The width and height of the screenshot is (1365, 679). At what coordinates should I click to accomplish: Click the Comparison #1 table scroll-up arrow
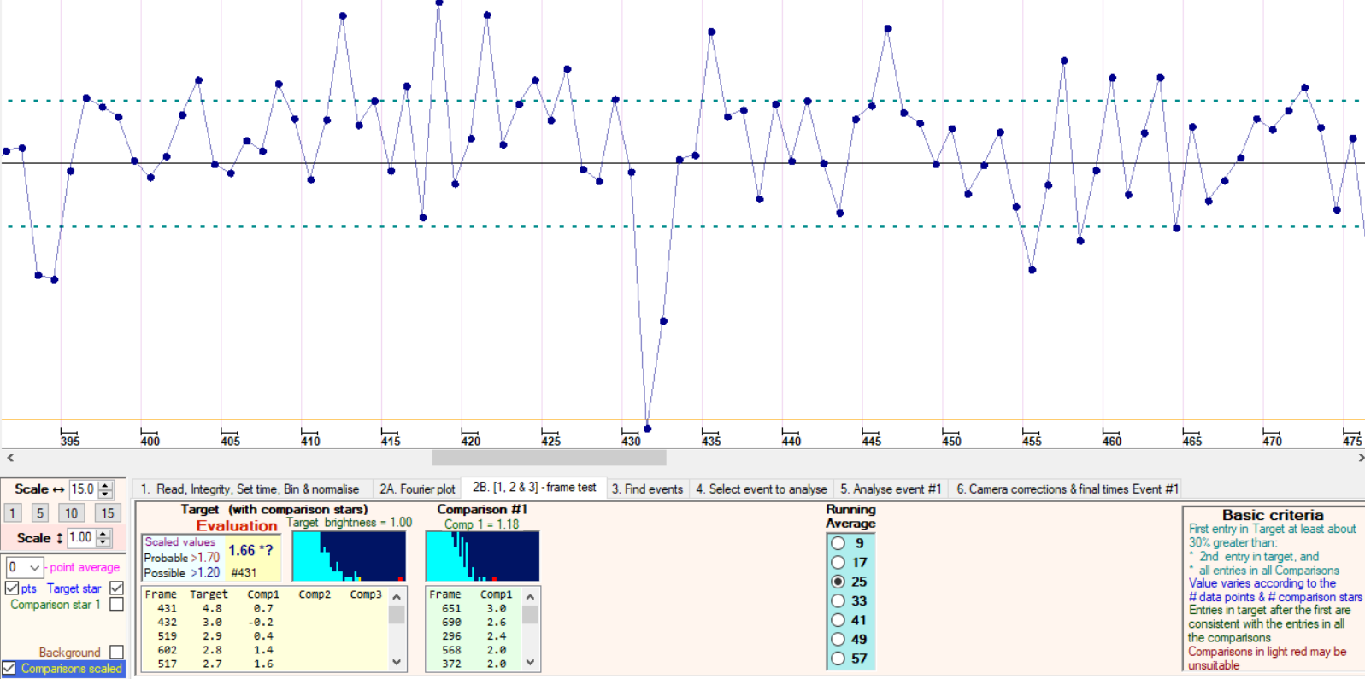click(x=530, y=596)
